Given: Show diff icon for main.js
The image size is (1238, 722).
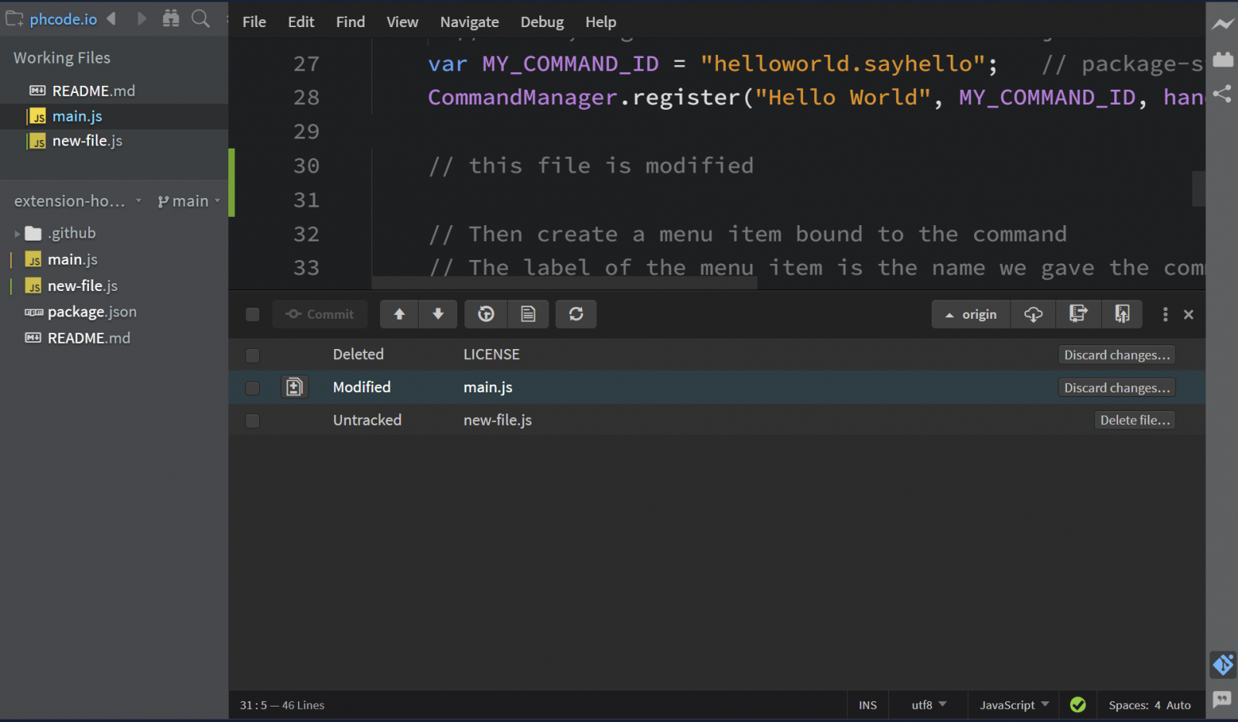Looking at the screenshot, I should (294, 387).
